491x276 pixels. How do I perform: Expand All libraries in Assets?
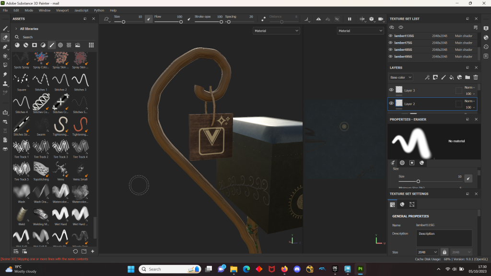point(16,29)
